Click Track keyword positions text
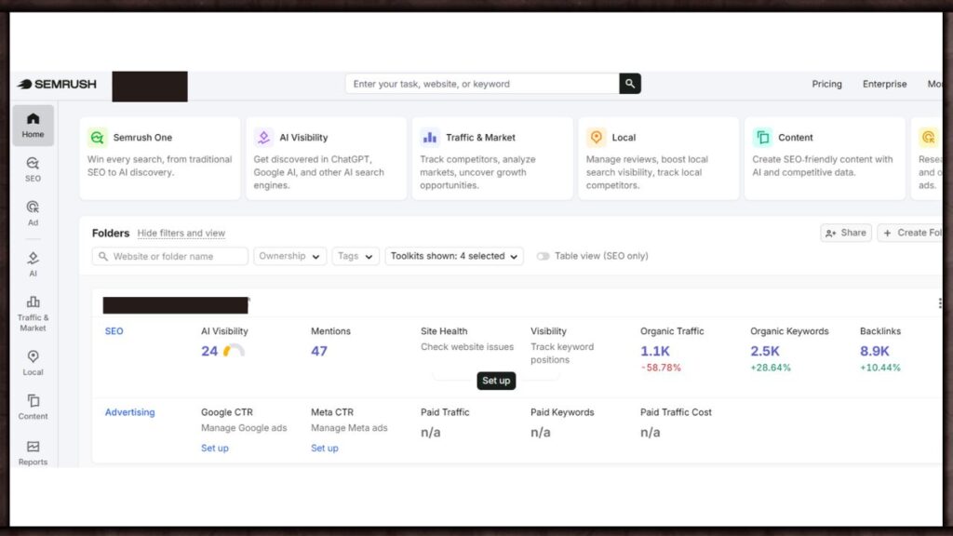 (x=562, y=353)
